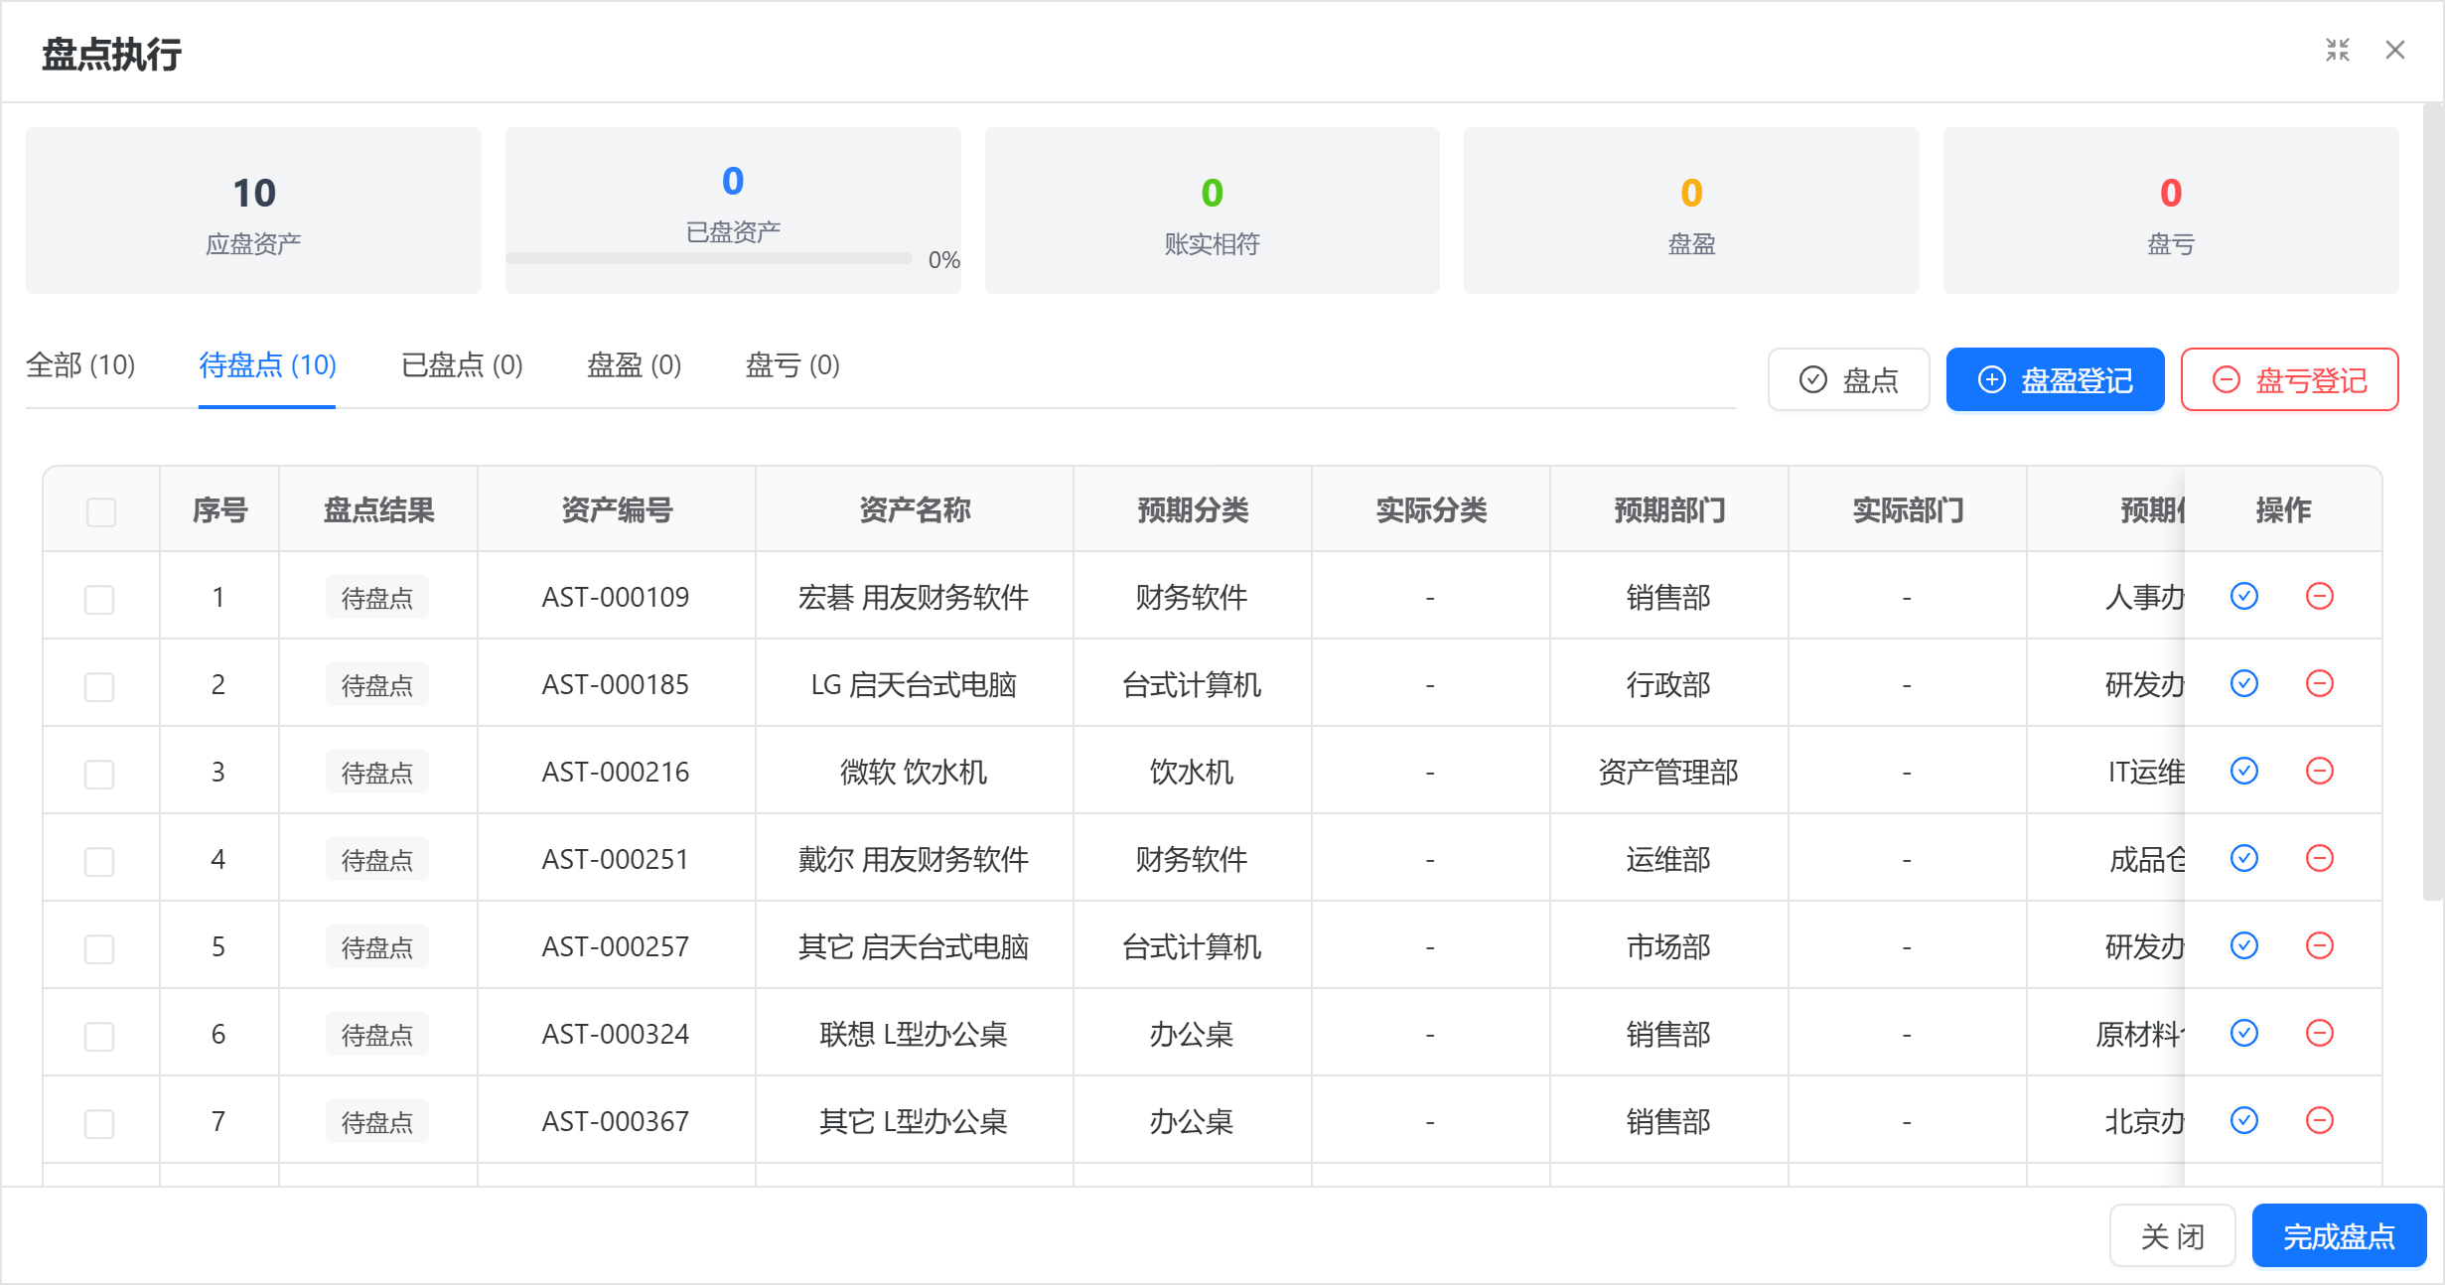The width and height of the screenshot is (2445, 1285).
Task: Switch to the 全部 (10) tab
Action: pyautogui.click(x=80, y=365)
